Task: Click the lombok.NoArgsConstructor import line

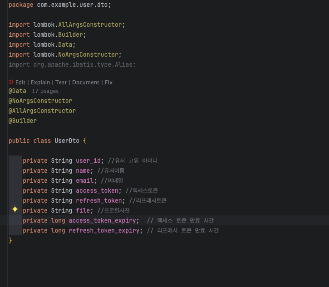Action: pos(65,55)
